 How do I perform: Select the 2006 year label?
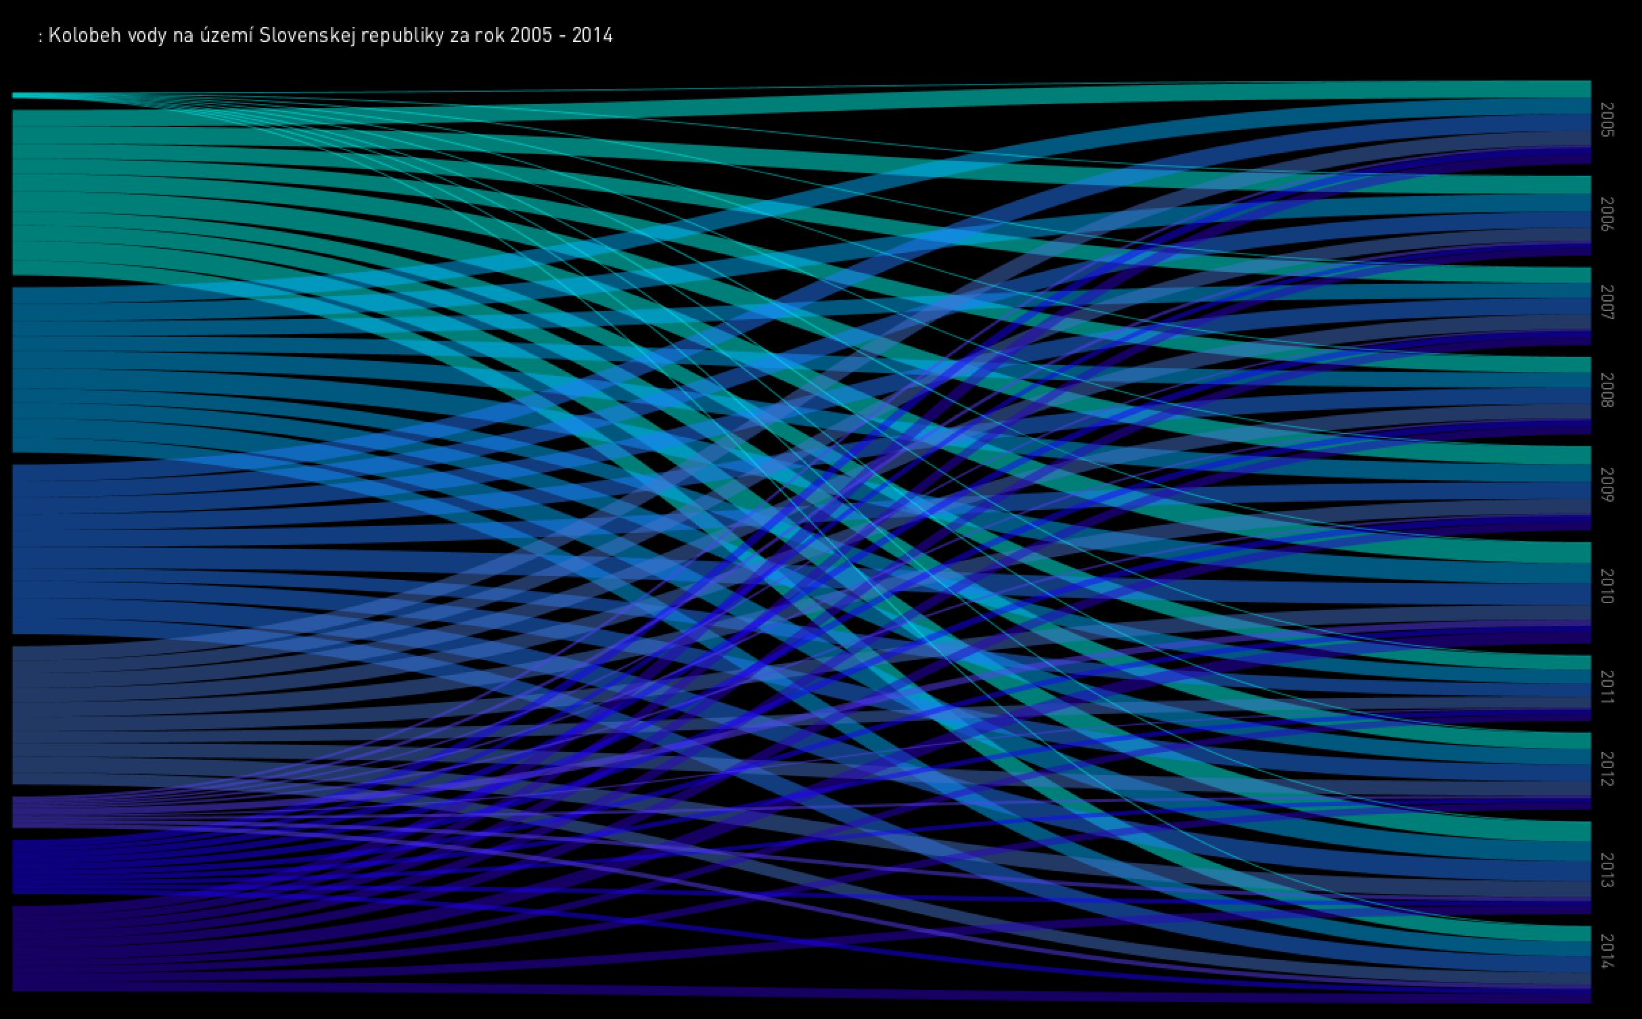pos(1607,214)
